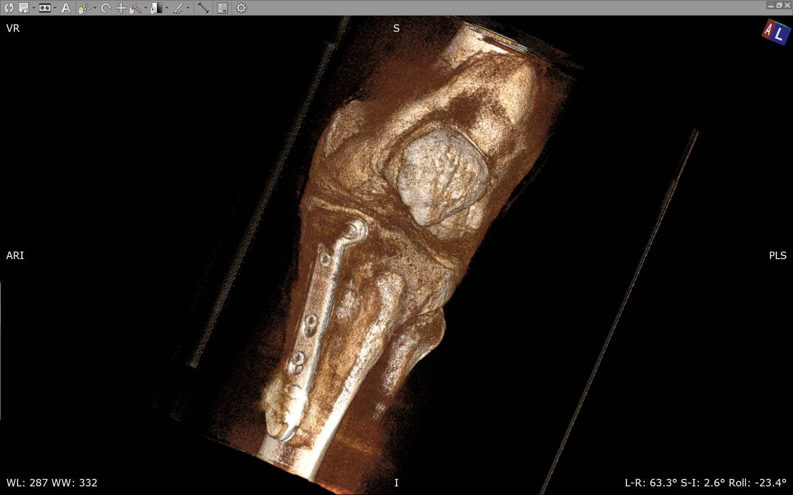Expand the movie export dropdown arrow
The height and width of the screenshot is (495, 793).
tap(55, 8)
